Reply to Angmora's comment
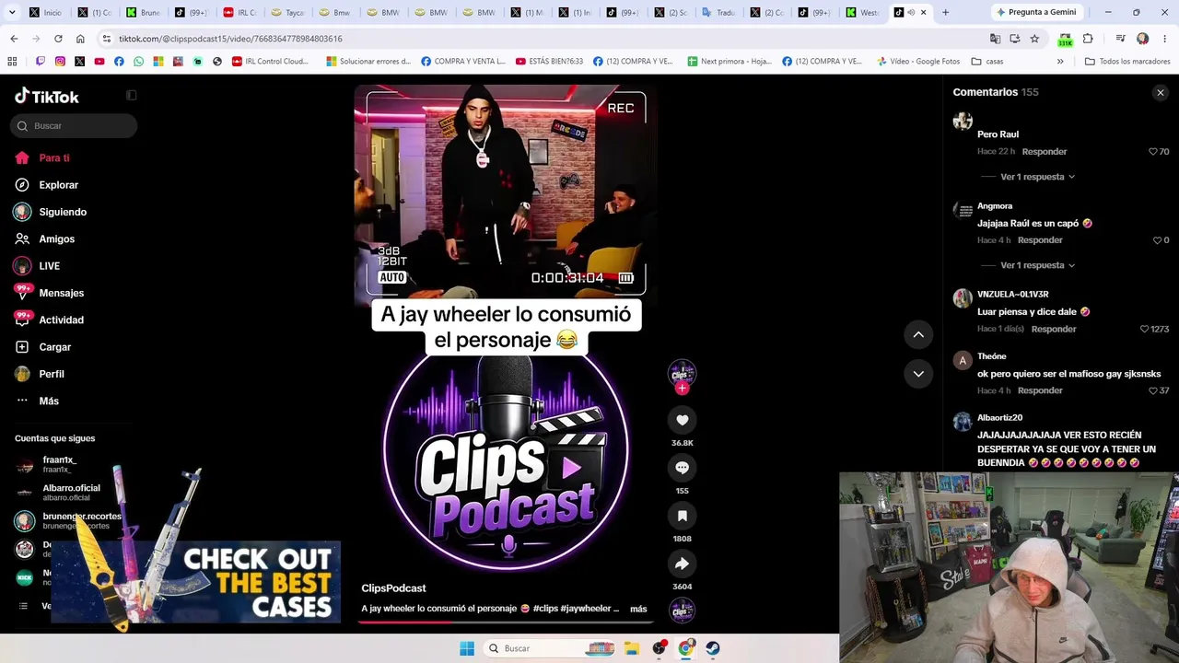 point(1040,240)
